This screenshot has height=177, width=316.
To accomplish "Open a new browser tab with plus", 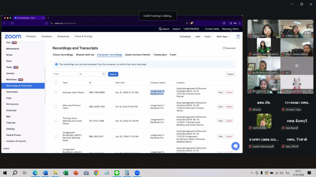I will tap(48, 18).
